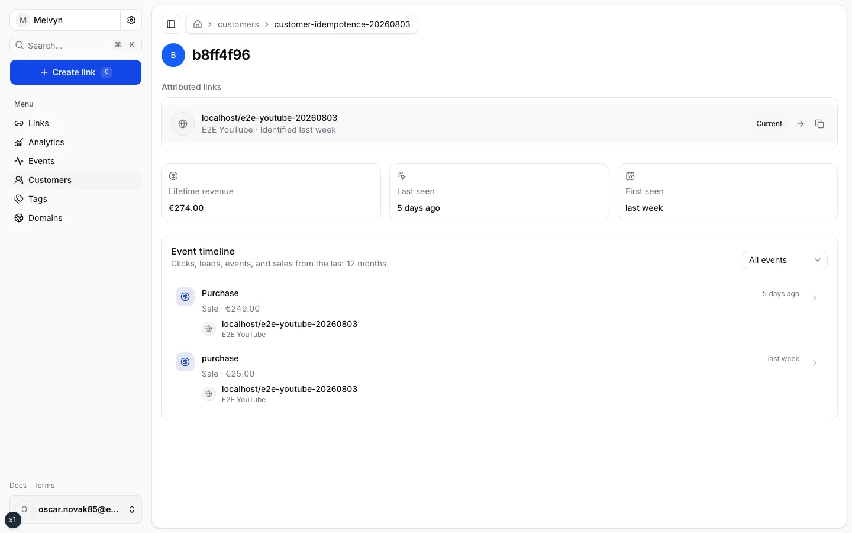The height and width of the screenshot is (533, 852).
Task: Click the blue B customer avatar
Action: click(173, 55)
